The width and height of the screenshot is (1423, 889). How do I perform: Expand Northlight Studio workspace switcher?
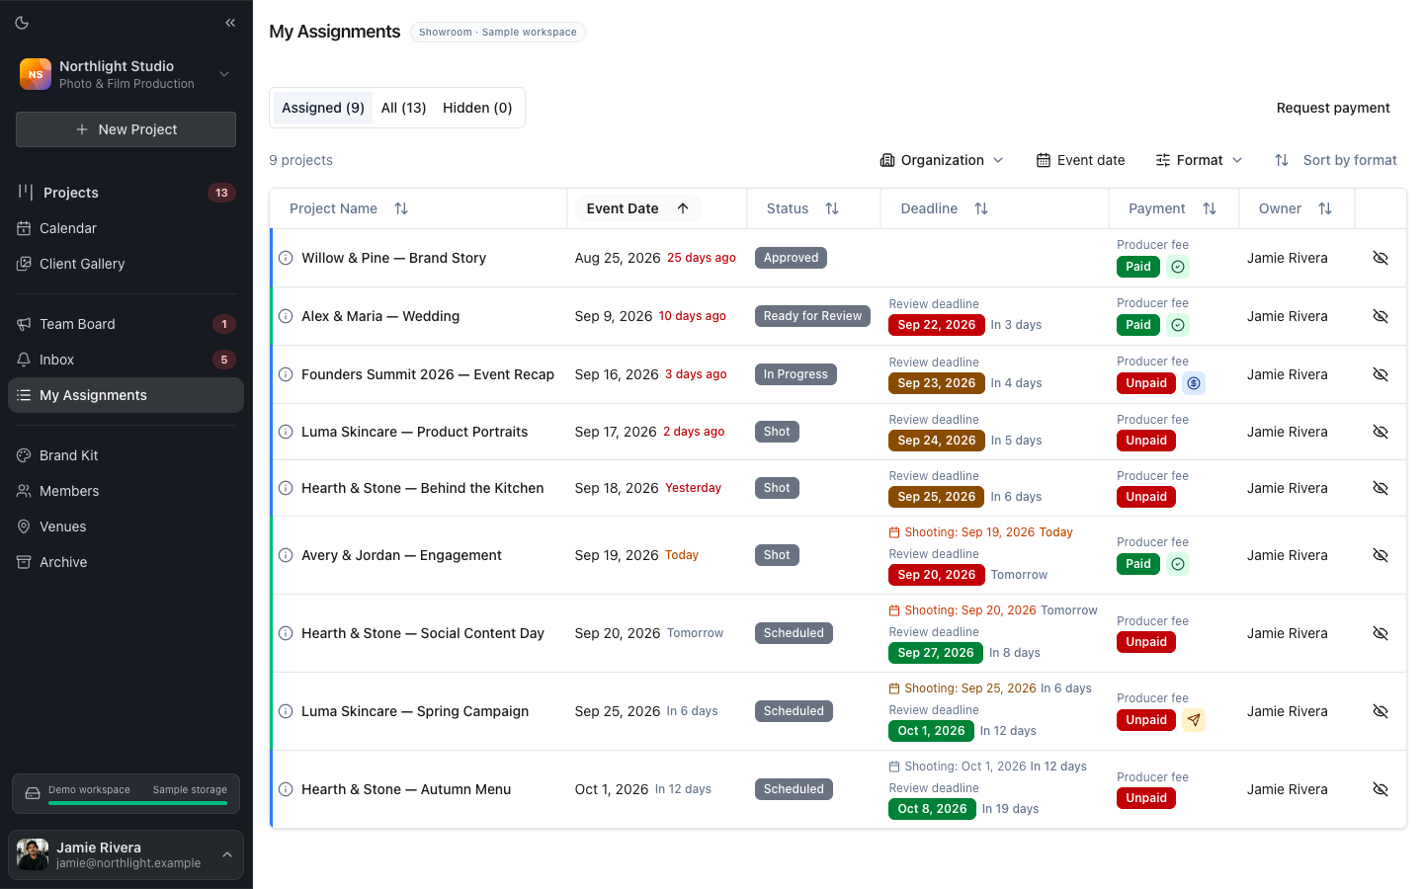pyautogui.click(x=126, y=74)
